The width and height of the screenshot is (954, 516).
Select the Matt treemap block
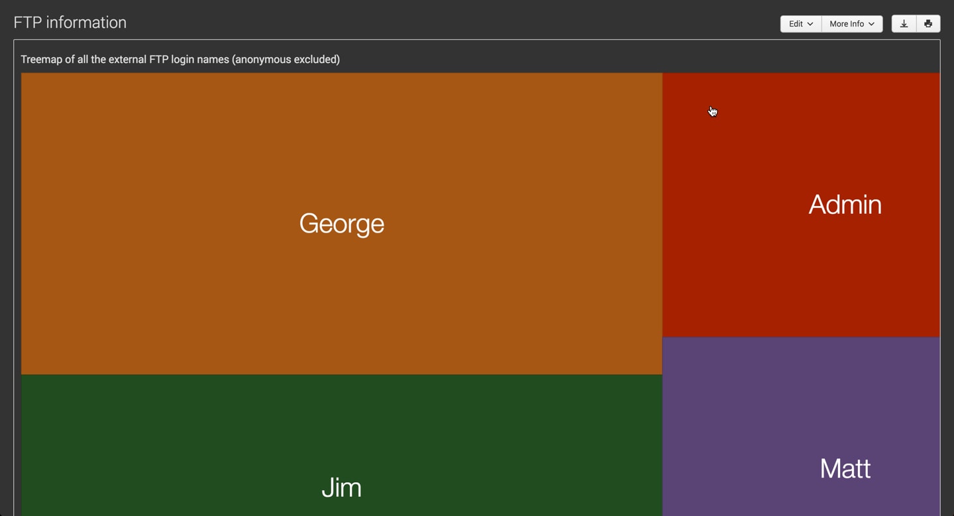[801, 427]
